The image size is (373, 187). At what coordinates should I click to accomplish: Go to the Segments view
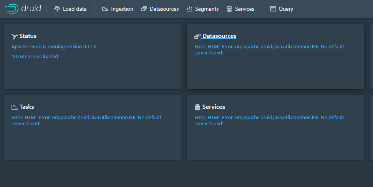(207, 9)
